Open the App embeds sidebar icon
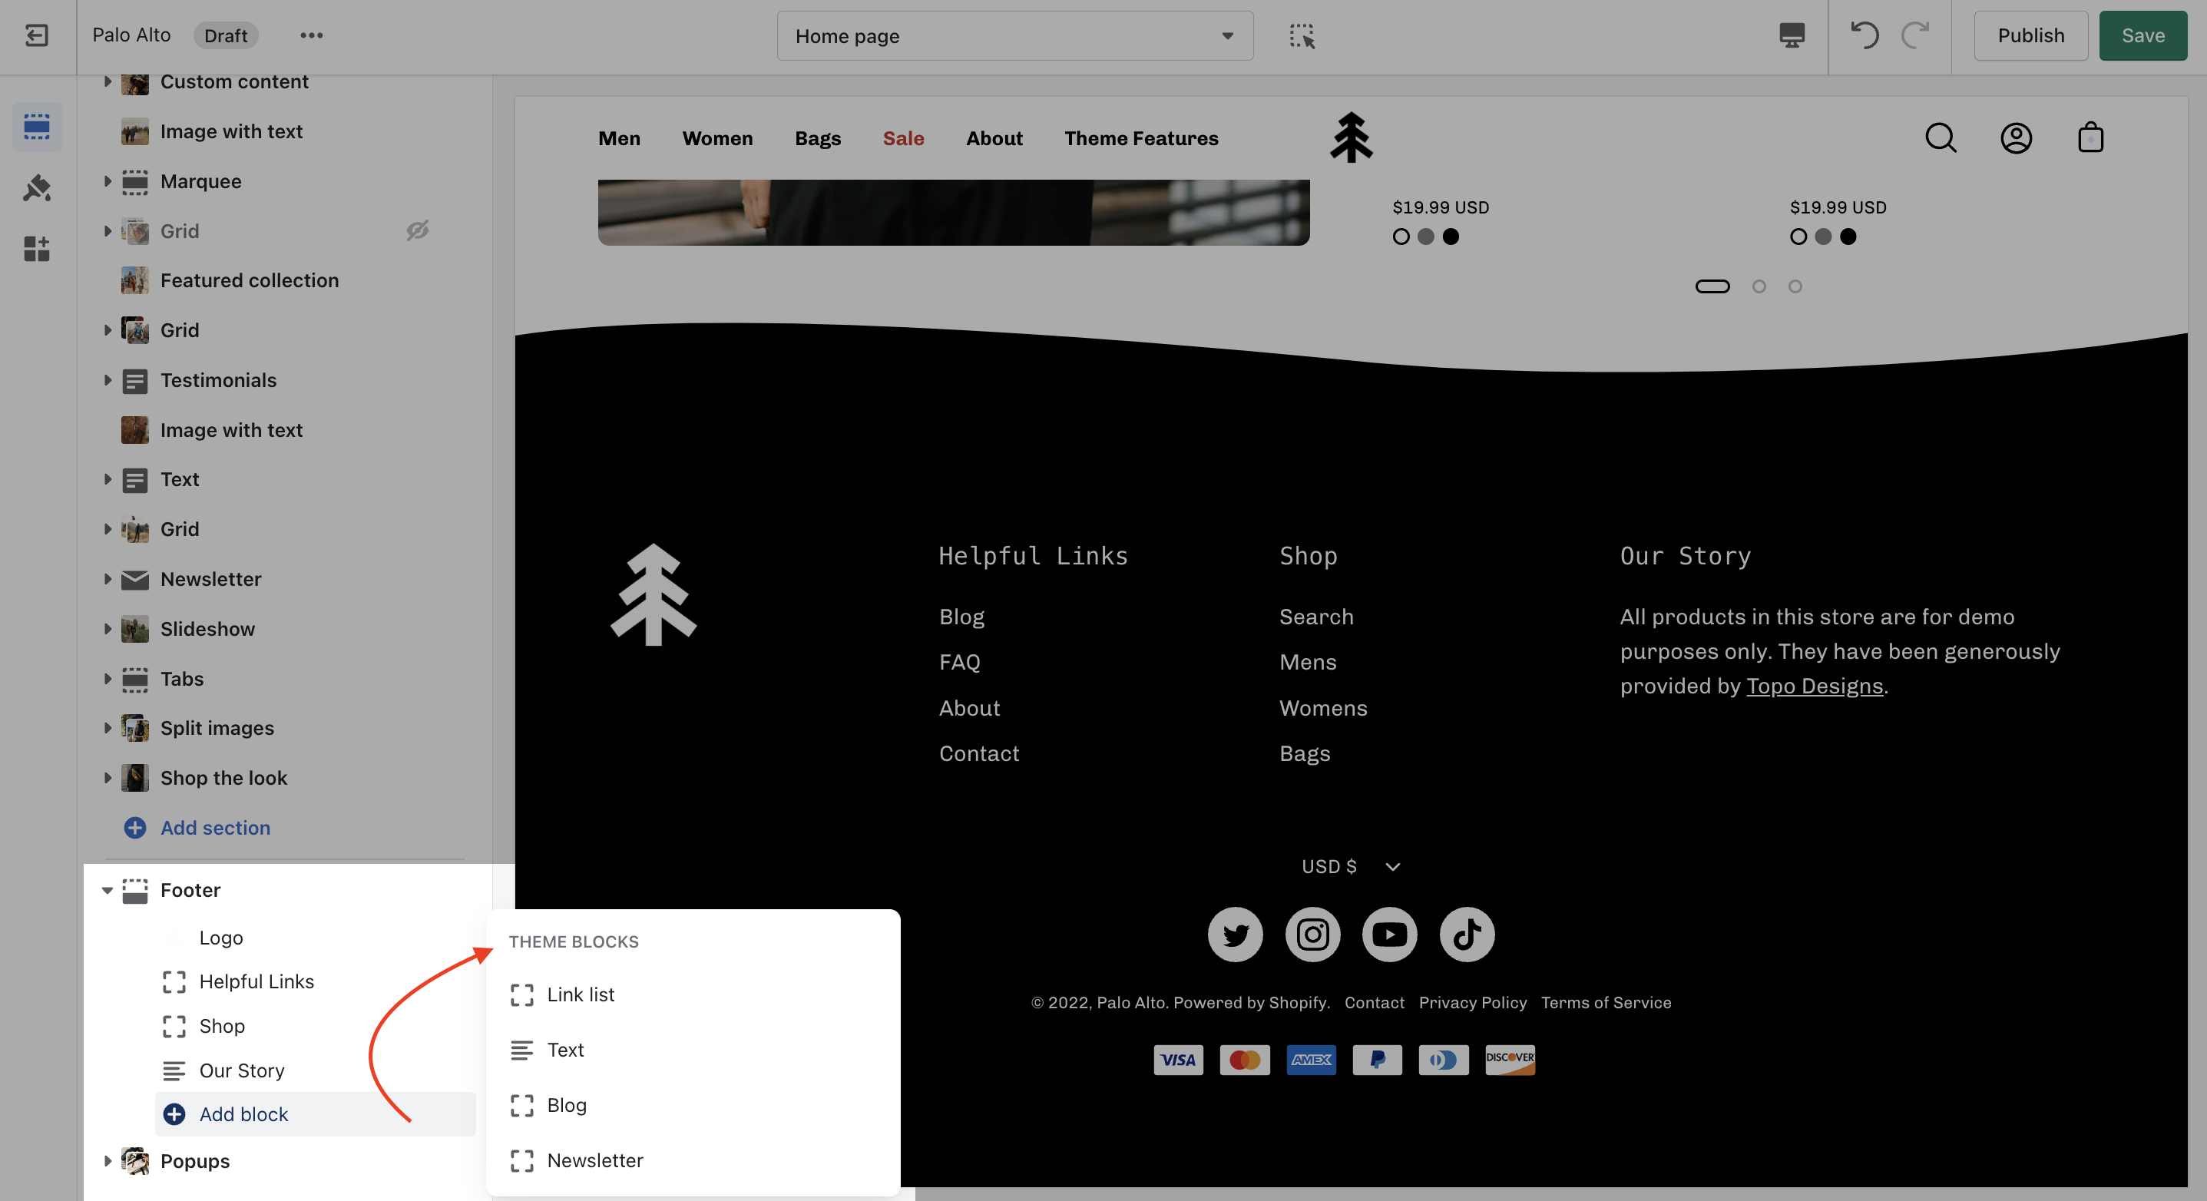Viewport: 2207px width, 1201px height. pyautogui.click(x=37, y=250)
